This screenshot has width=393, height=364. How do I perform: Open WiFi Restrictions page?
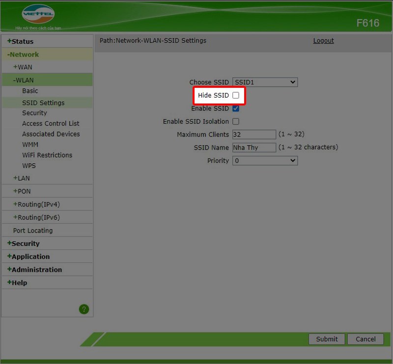[47, 155]
